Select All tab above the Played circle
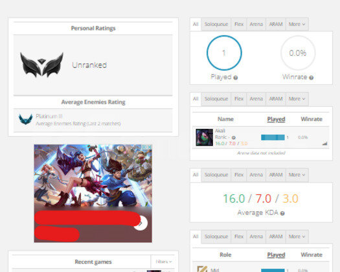Viewport: 340px width, 272px height. (x=196, y=24)
